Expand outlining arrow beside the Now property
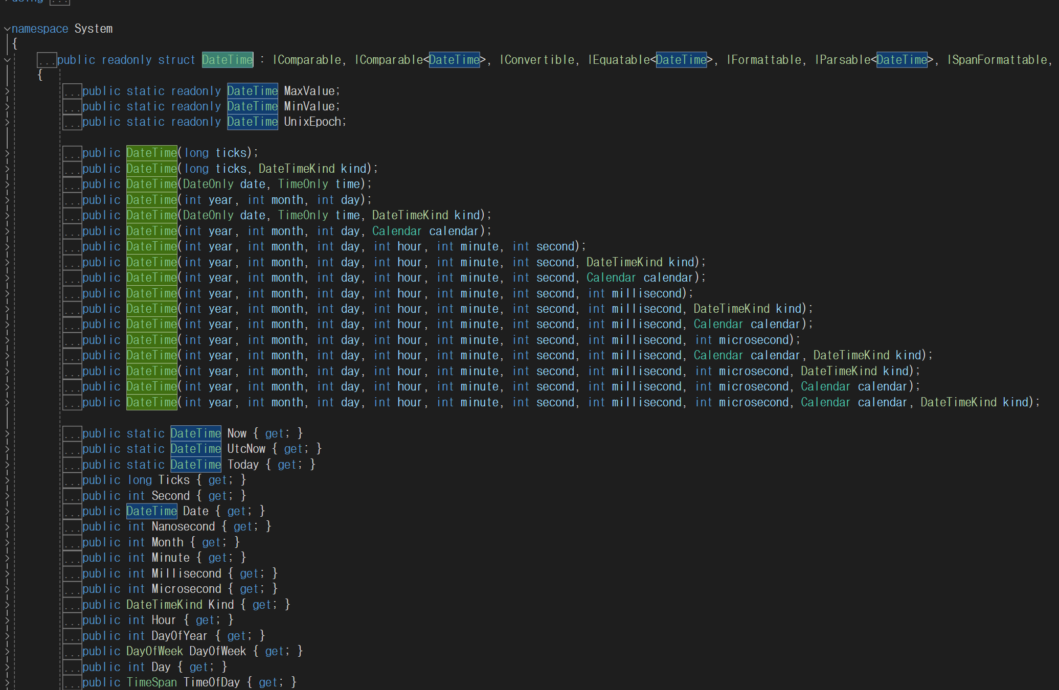Viewport: 1059px width, 690px height. click(x=7, y=434)
